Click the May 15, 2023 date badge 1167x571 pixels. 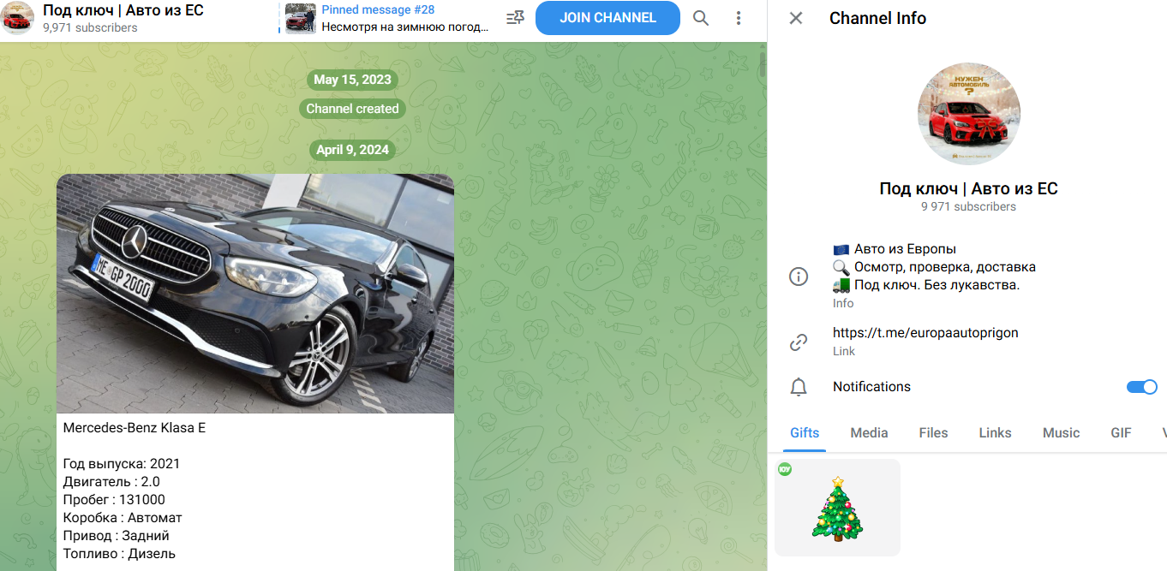coord(352,80)
